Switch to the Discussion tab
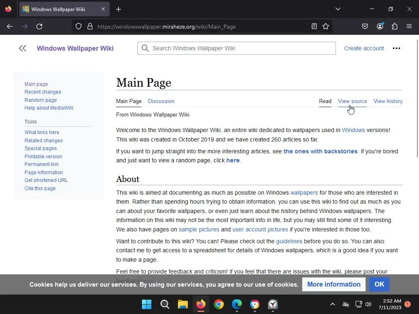Image resolution: width=419 pixels, height=314 pixels. (161, 101)
